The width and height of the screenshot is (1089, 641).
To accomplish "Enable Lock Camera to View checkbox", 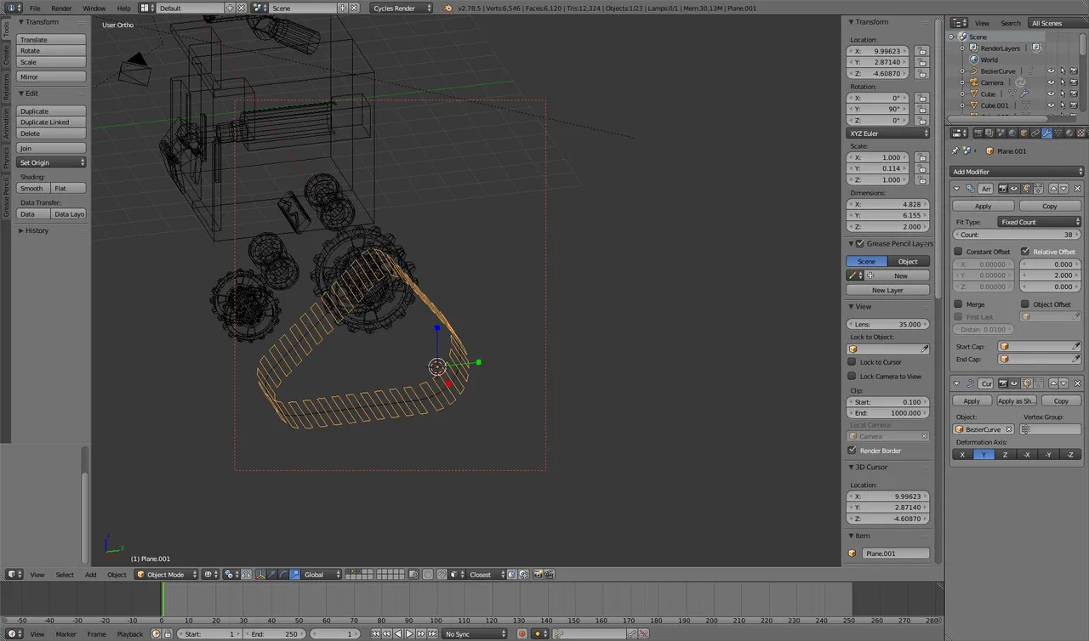I will [852, 376].
